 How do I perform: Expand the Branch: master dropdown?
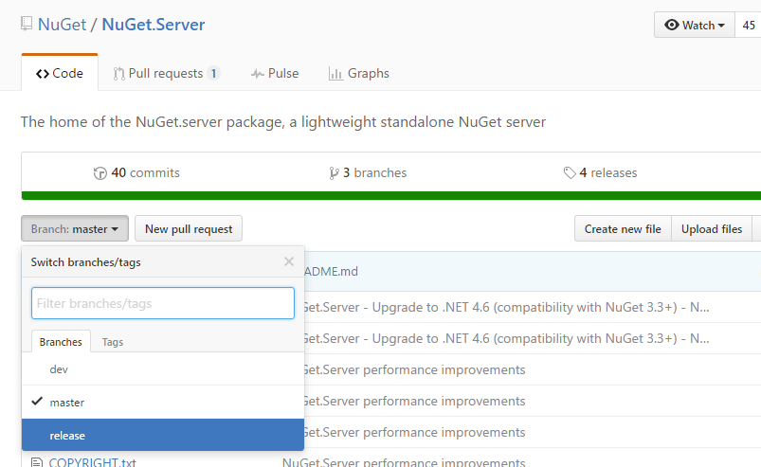coord(74,229)
